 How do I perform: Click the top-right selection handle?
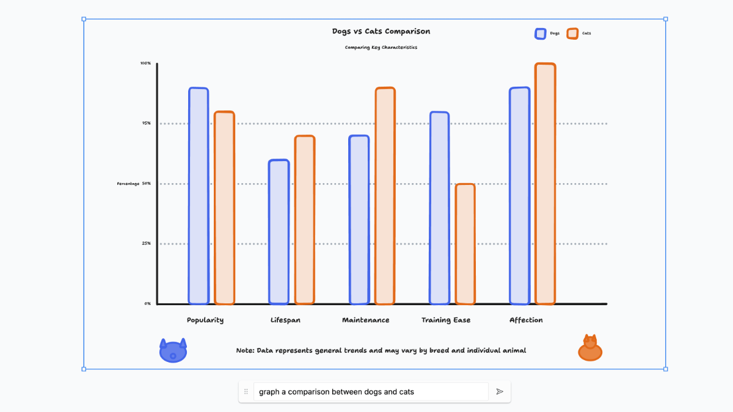[x=665, y=19]
